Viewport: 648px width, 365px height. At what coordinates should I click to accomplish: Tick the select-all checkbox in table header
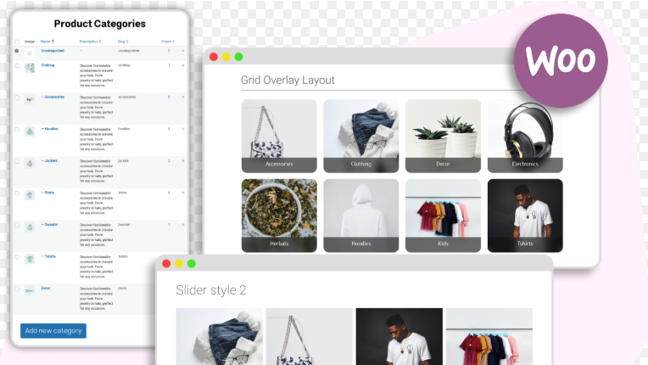(17, 42)
